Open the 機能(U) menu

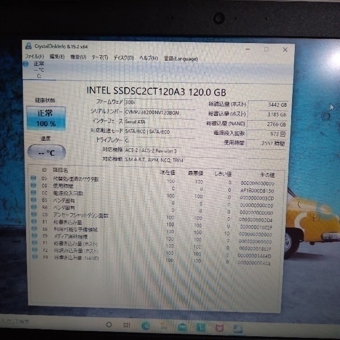coord(78,57)
